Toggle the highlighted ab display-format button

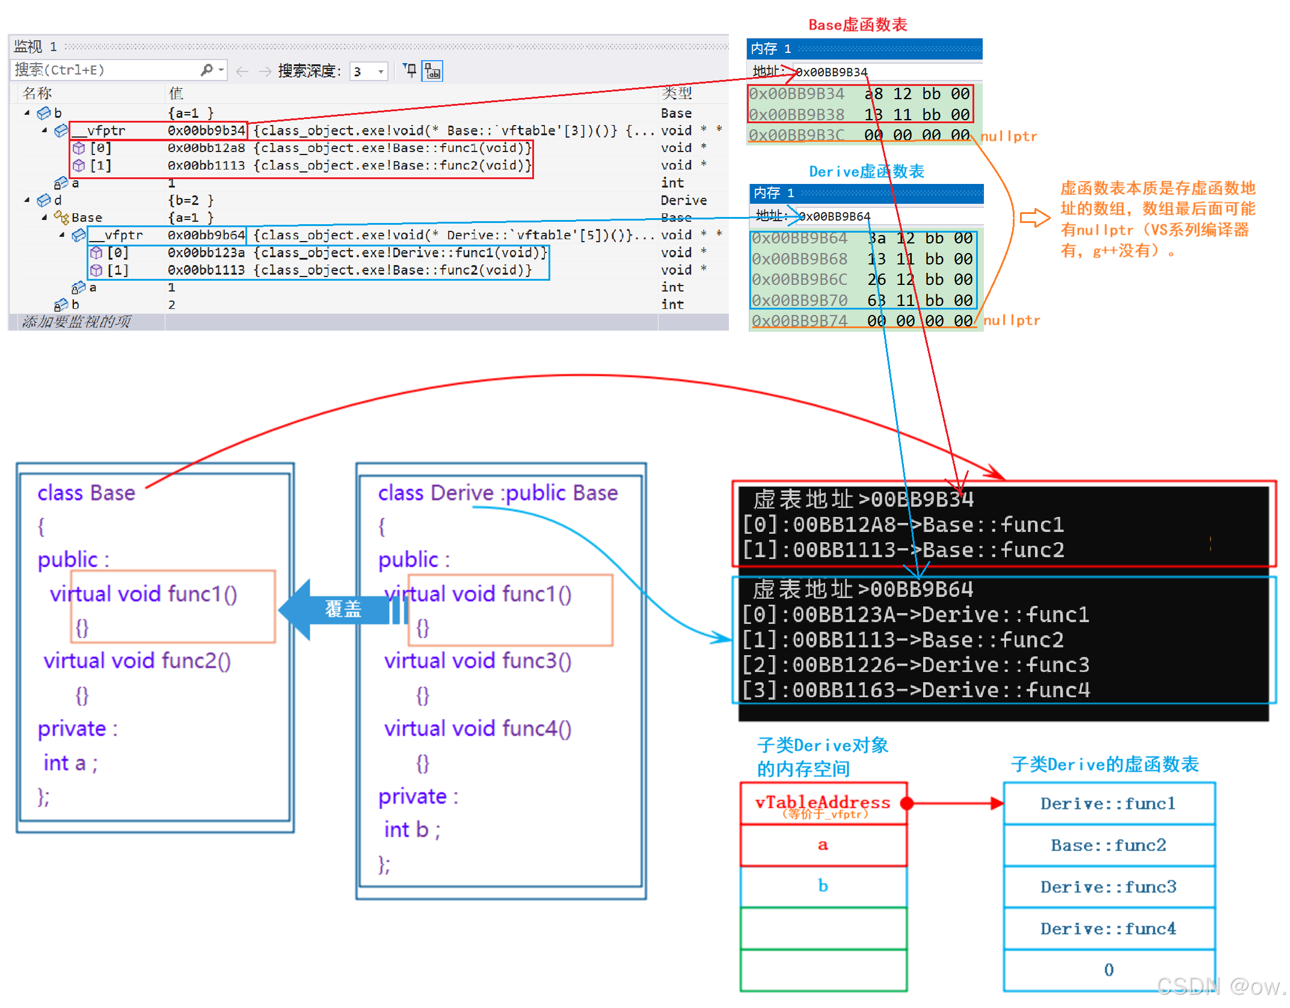coord(432,71)
